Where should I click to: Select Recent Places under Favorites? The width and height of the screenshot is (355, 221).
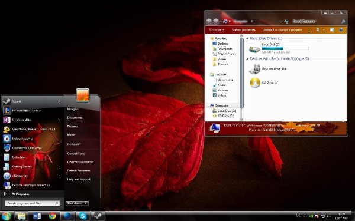click(224, 54)
